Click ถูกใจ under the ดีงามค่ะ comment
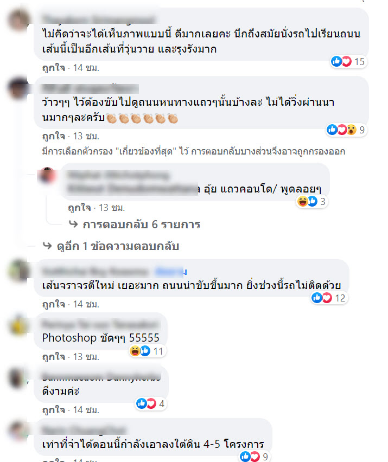Screen dimensions: 388x462 (54, 410)
